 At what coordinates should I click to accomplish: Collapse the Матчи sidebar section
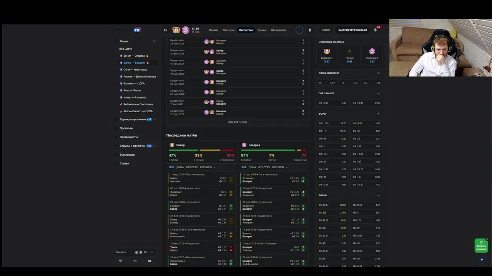(x=155, y=41)
